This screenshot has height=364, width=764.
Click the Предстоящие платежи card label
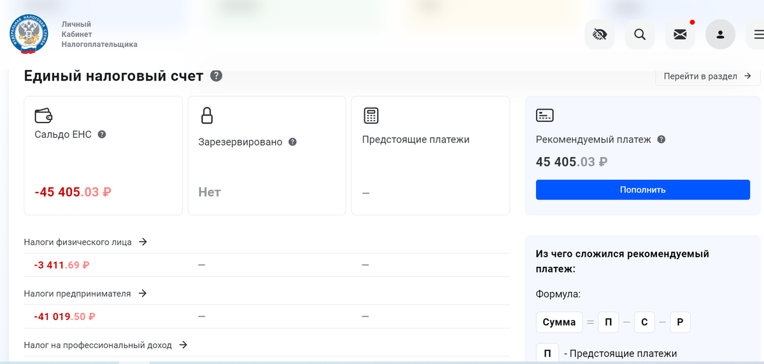coord(416,140)
